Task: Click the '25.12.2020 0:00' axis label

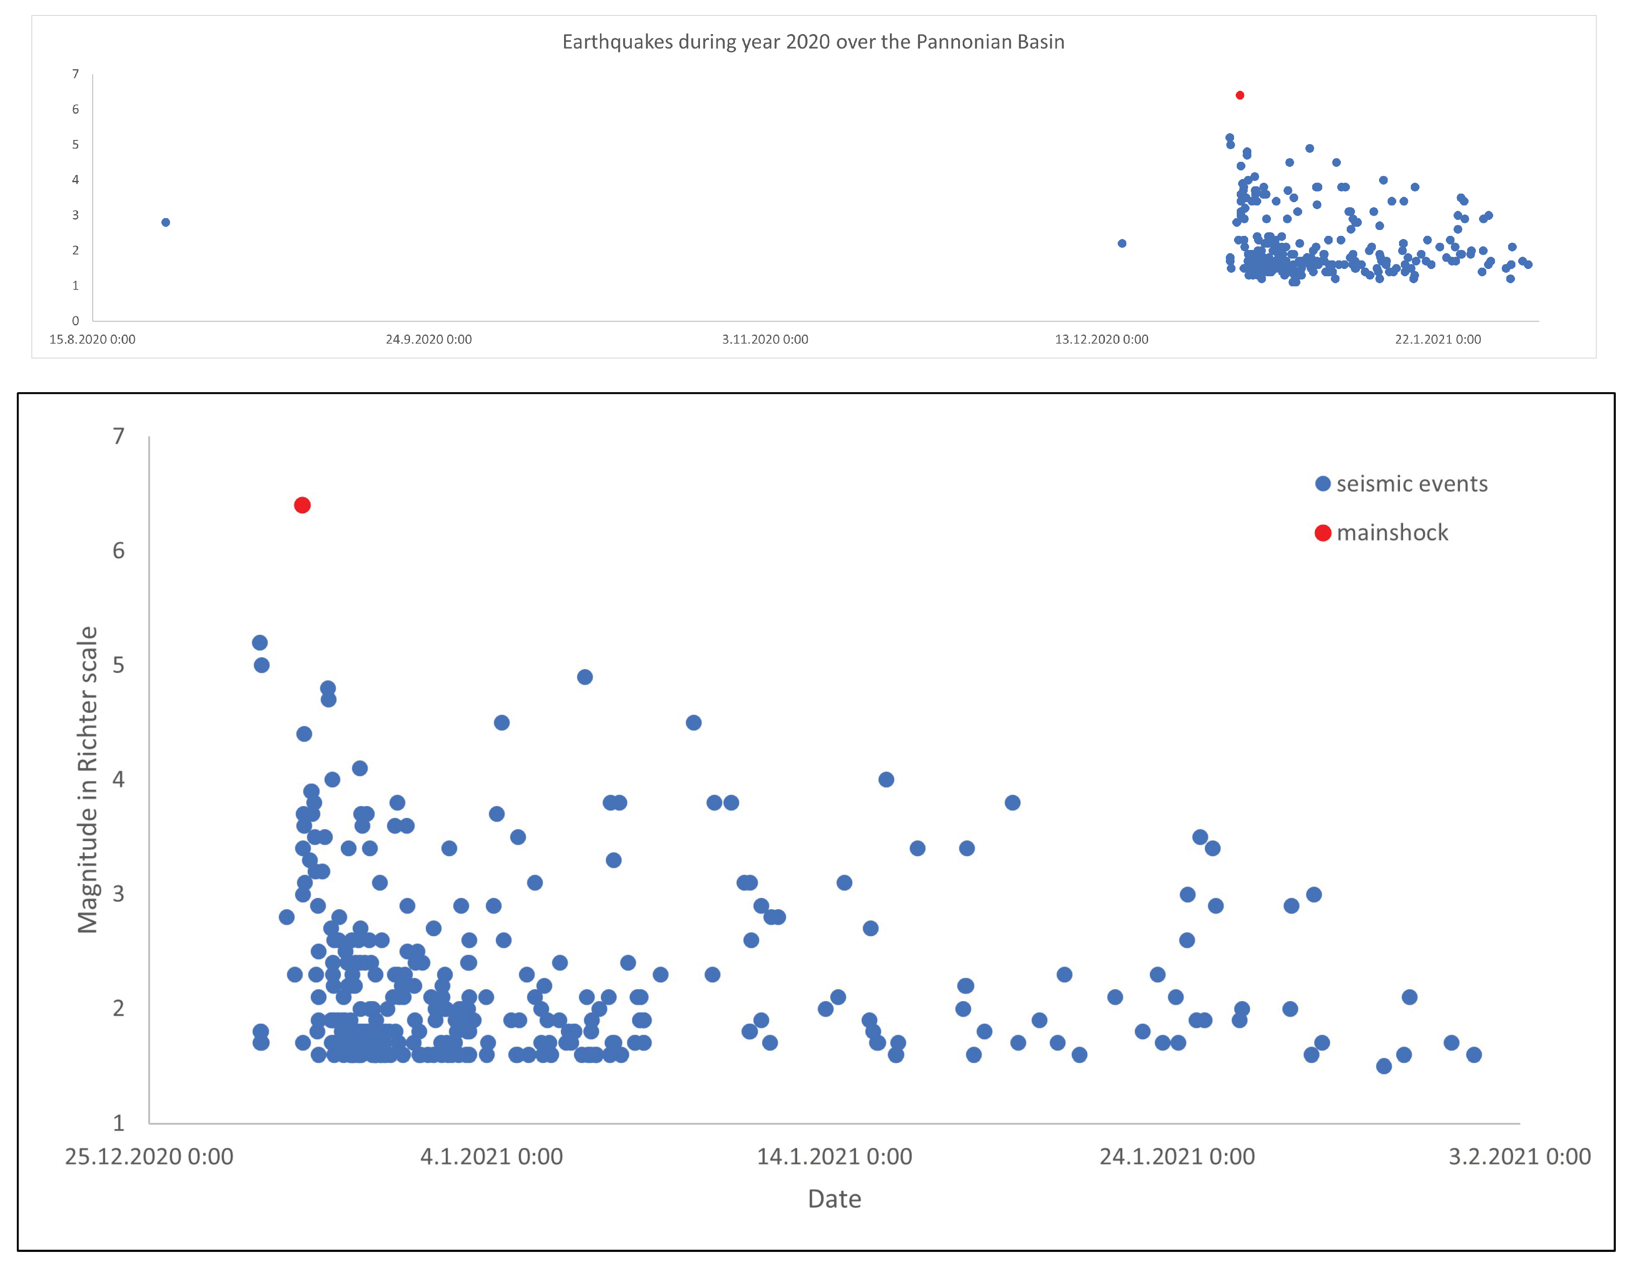Action: pyautogui.click(x=149, y=1157)
